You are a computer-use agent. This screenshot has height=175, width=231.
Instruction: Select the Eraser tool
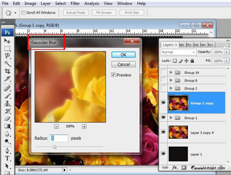click(x=7, y=119)
